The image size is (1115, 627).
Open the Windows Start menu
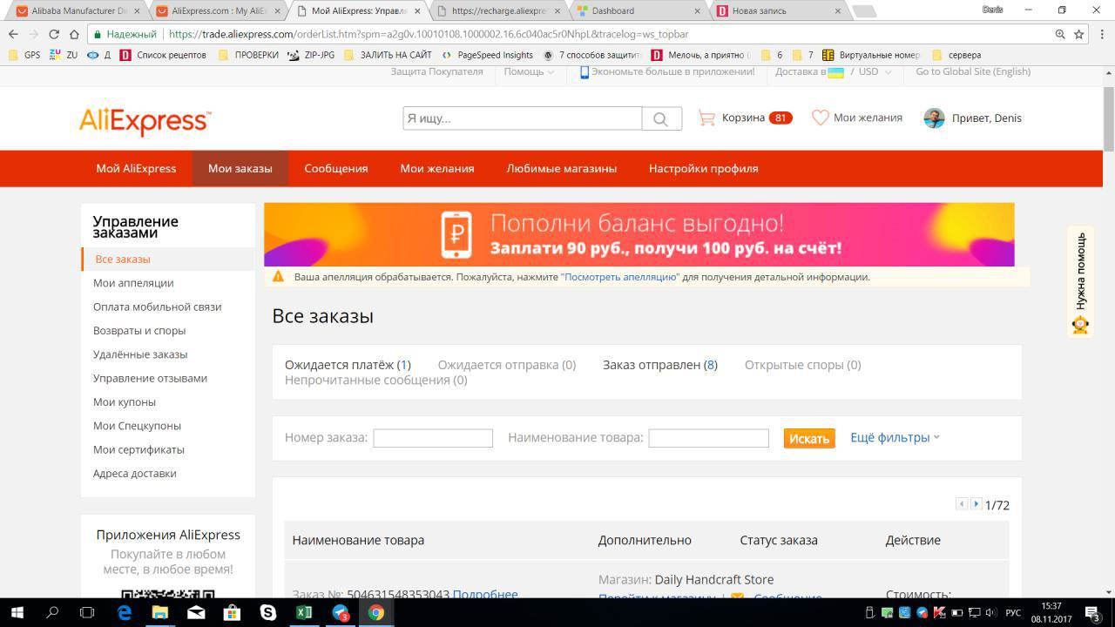tap(17, 613)
